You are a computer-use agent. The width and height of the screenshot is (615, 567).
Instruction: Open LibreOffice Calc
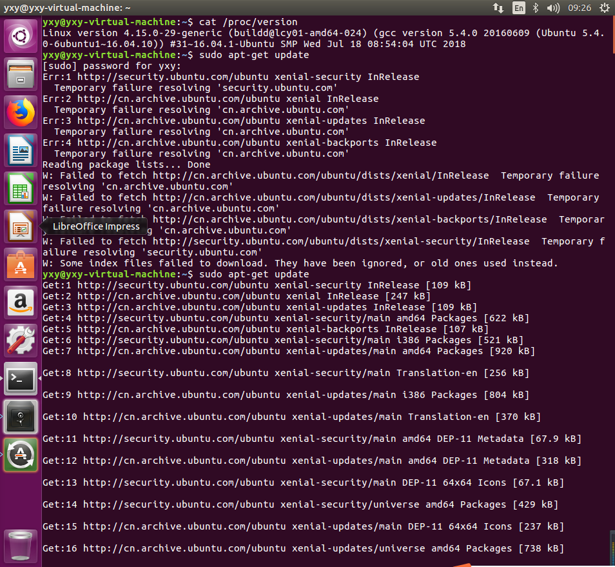tap(21, 188)
